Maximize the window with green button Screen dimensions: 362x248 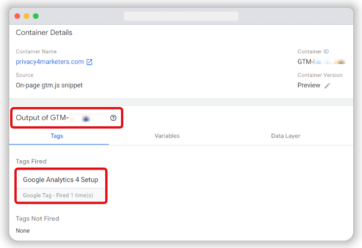(x=36, y=16)
